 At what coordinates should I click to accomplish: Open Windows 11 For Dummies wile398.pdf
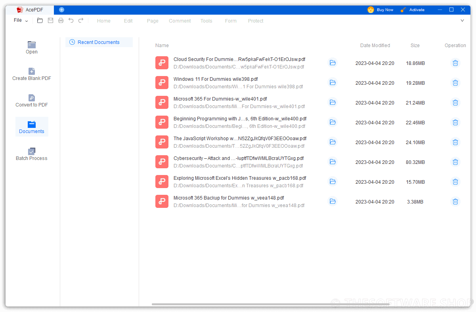point(216,79)
